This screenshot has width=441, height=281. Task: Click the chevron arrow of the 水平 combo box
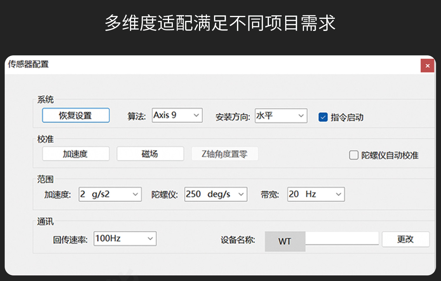301,116
